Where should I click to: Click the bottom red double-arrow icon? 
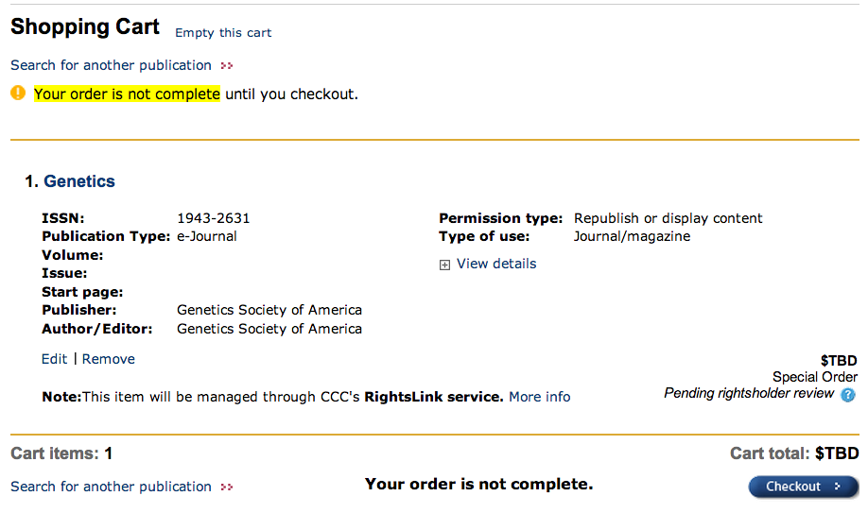coord(226,487)
